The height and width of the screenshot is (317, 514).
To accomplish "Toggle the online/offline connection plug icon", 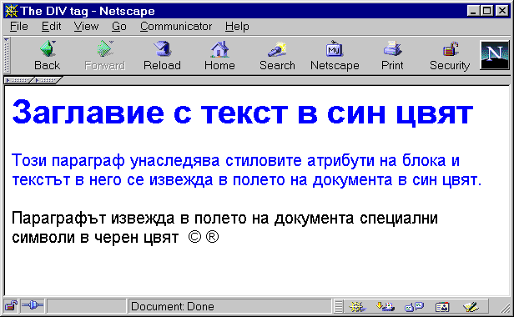I will click(32, 306).
